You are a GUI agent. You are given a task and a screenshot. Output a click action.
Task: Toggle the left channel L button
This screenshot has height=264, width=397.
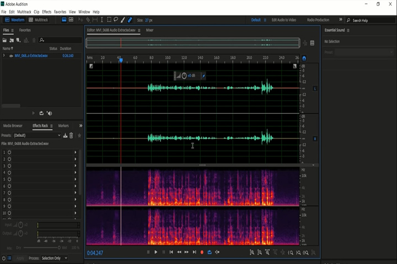pos(315,89)
